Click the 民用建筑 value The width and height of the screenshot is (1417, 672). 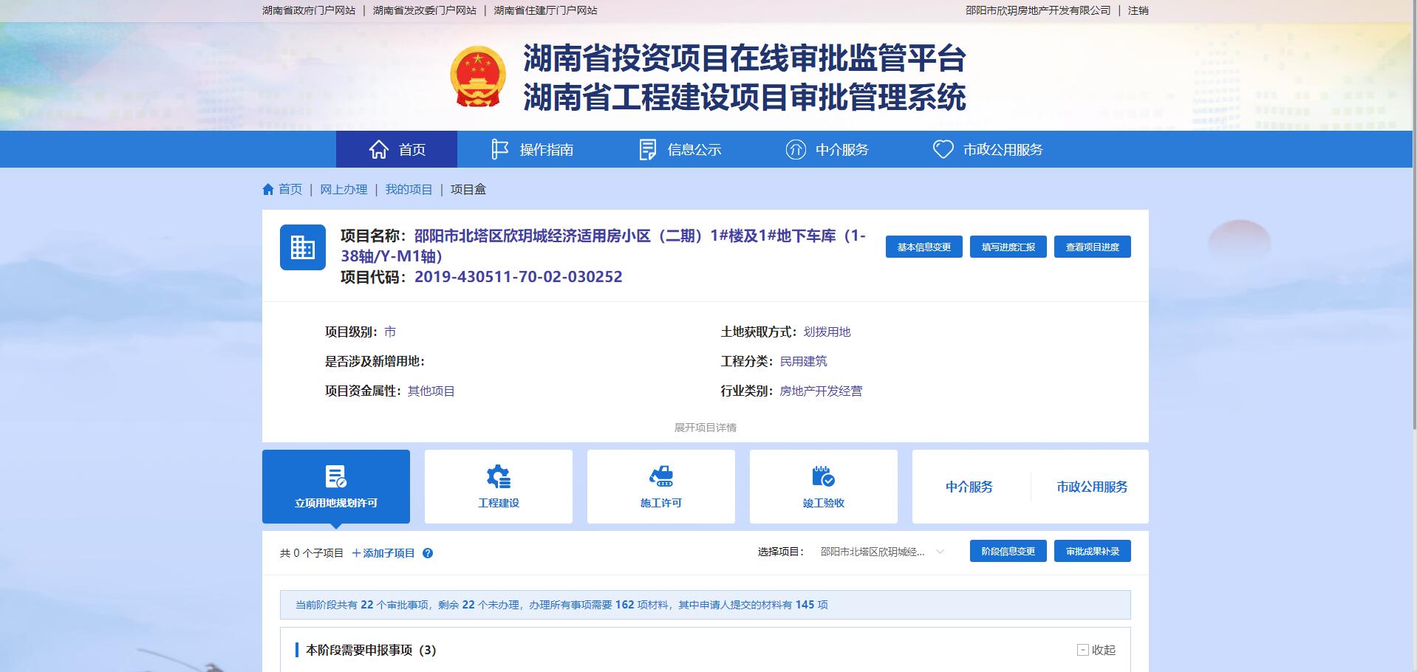804,362
